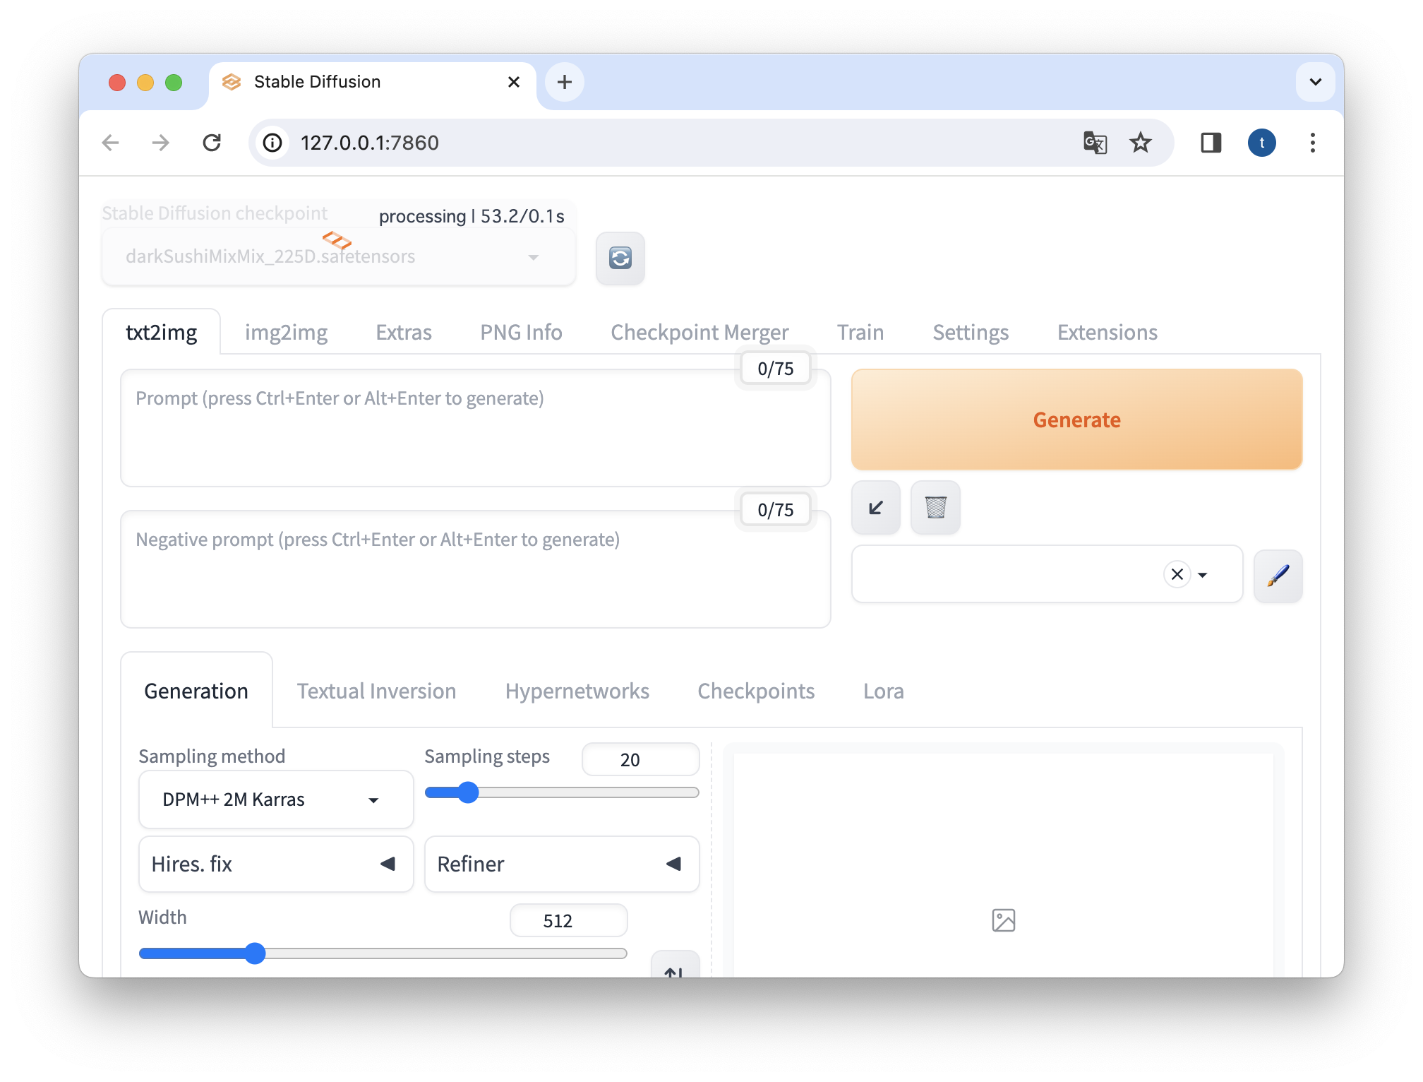View site information icon in address bar

tap(272, 143)
